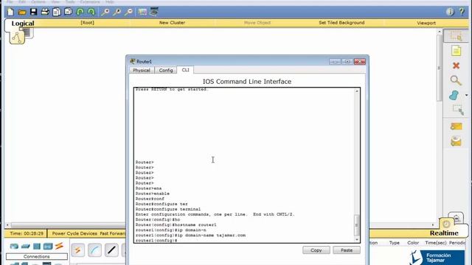The height and width of the screenshot is (265, 472).
Task: Open the shape tool dropdown arrow
Action: click(x=467, y=95)
